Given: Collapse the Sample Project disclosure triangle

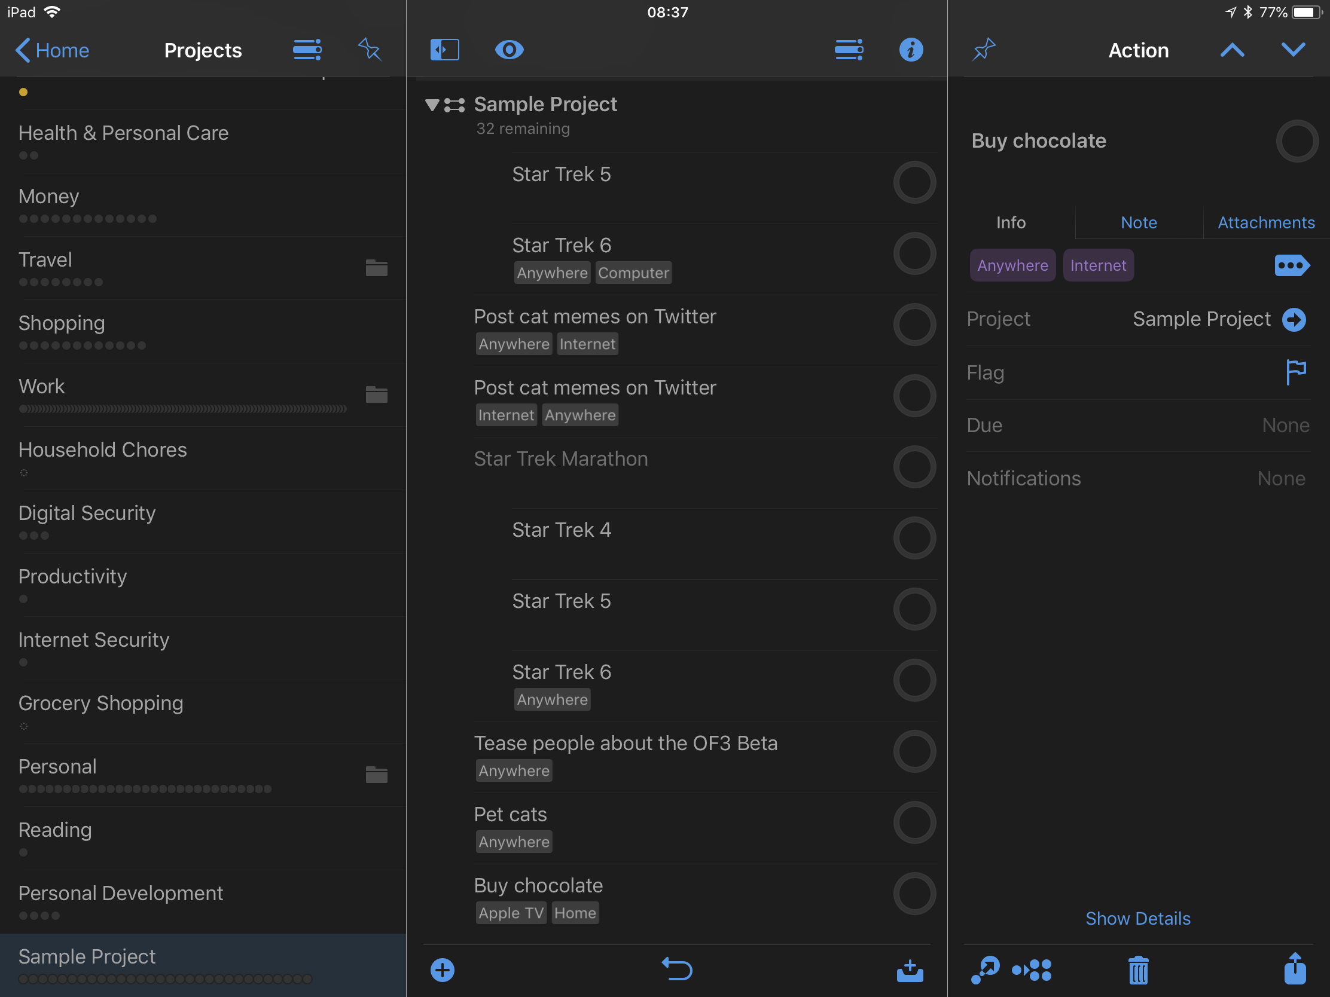Looking at the screenshot, I should coord(432,105).
